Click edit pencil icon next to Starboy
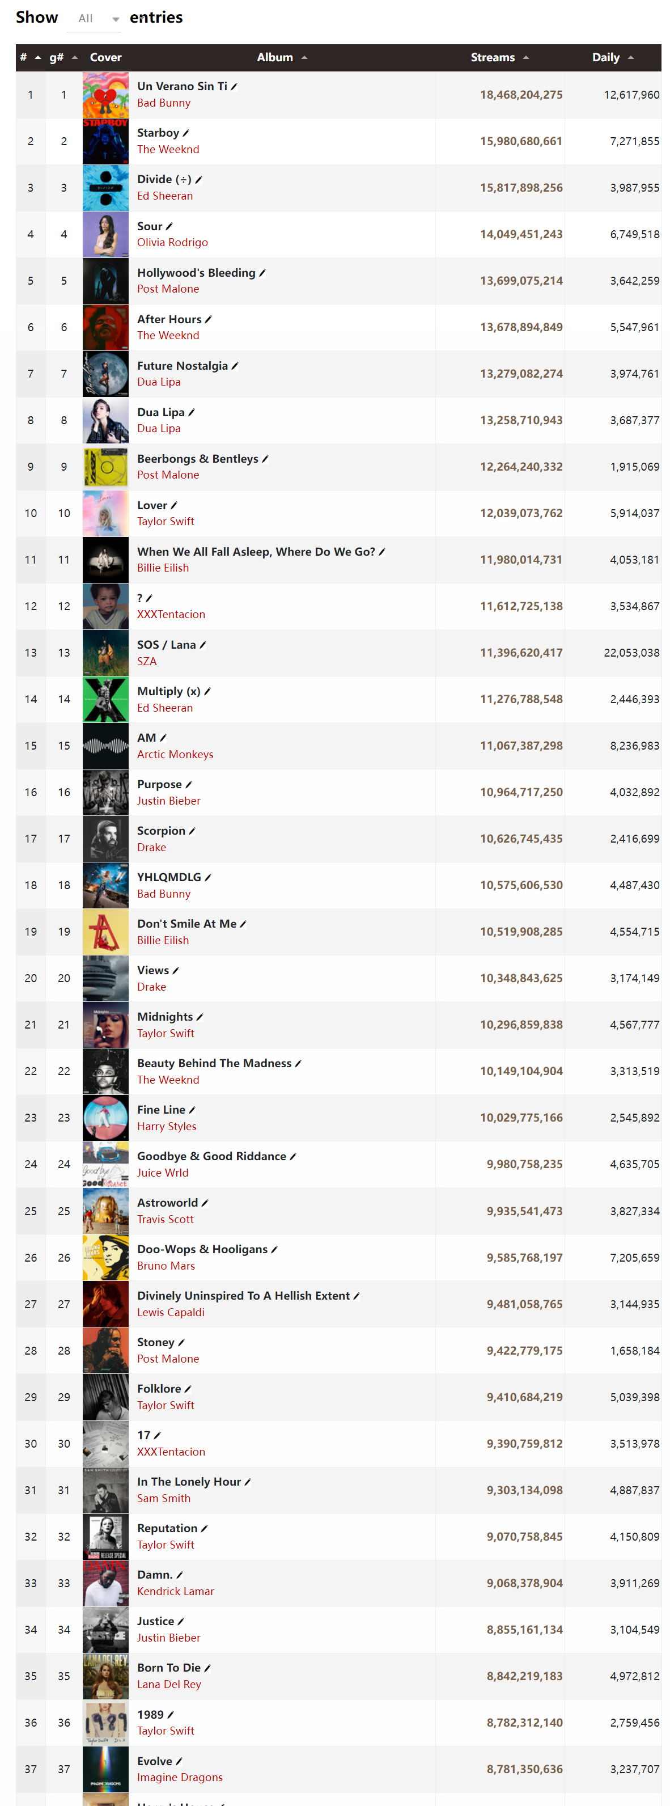The height and width of the screenshot is (1806, 670). [x=186, y=133]
